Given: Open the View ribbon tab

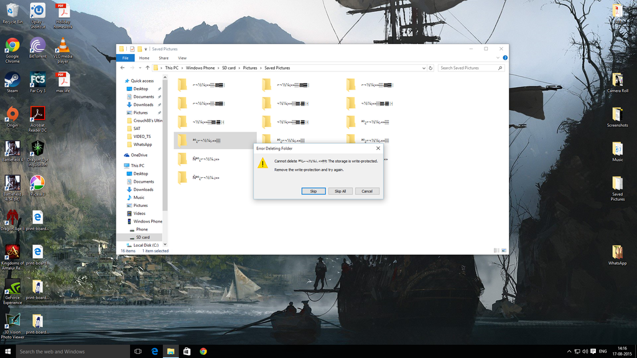Looking at the screenshot, I should [x=182, y=58].
